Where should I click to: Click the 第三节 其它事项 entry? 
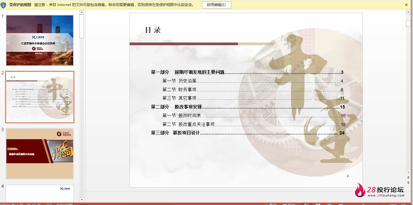(253, 98)
